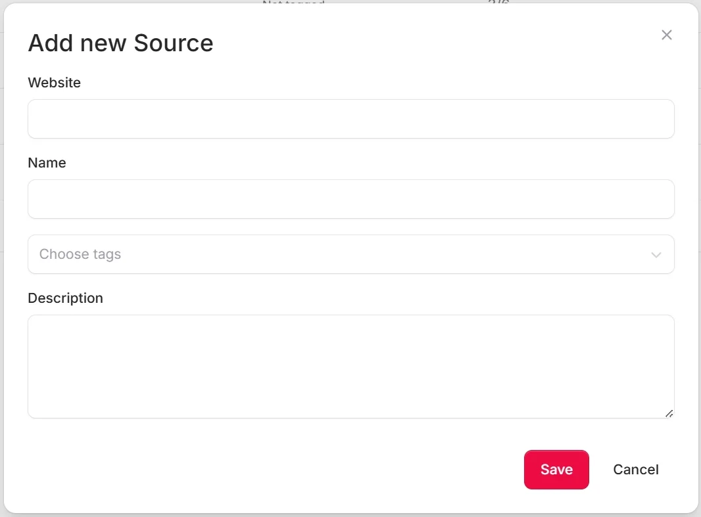The image size is (701, 517).
Task: Open the Choose tags dropdown
Action: coord(351,254)
